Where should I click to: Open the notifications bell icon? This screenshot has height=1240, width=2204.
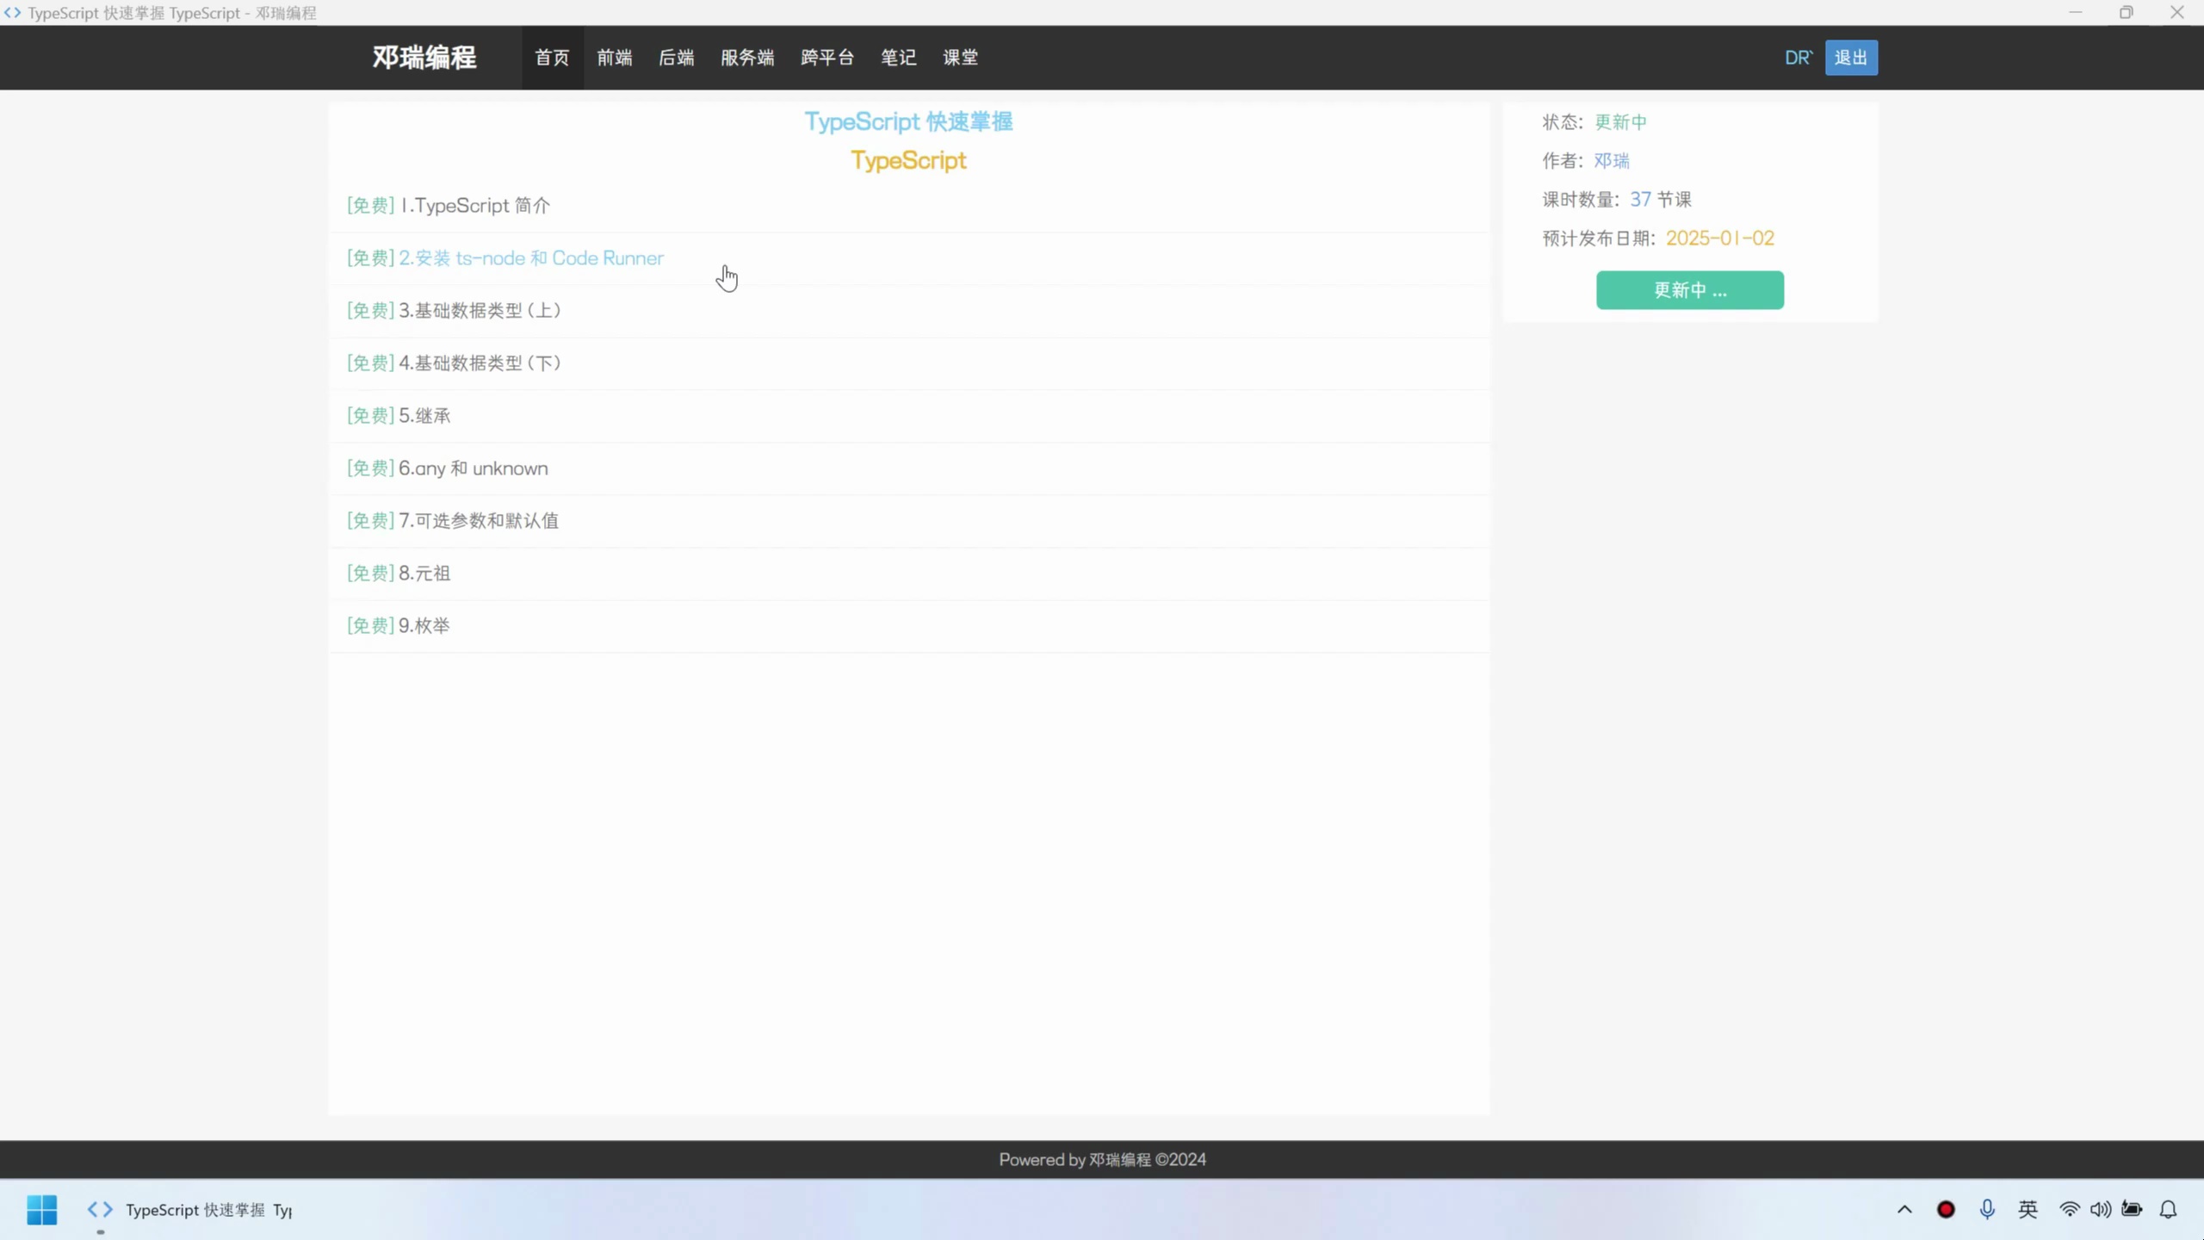(2169, 1209)
